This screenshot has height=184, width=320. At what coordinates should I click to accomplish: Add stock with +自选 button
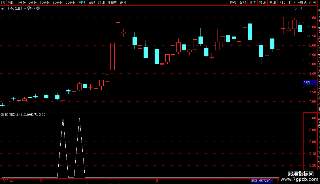(302, 3)
